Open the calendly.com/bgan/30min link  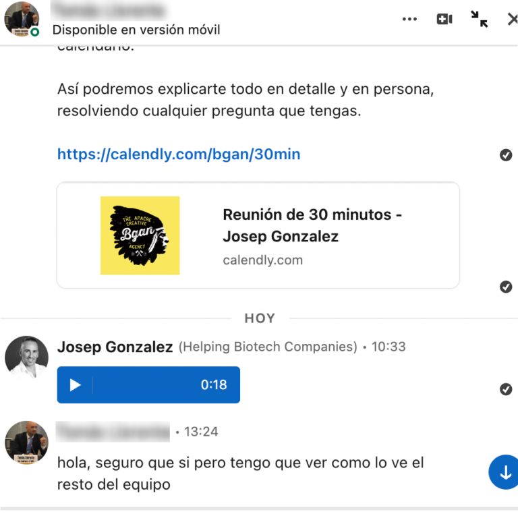[x=179, y=154]
